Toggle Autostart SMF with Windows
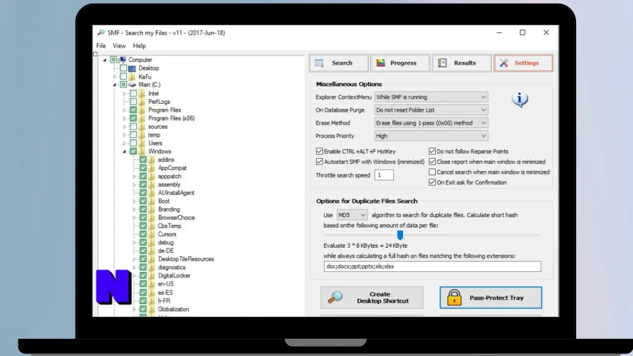 click(x=320, y=161)
